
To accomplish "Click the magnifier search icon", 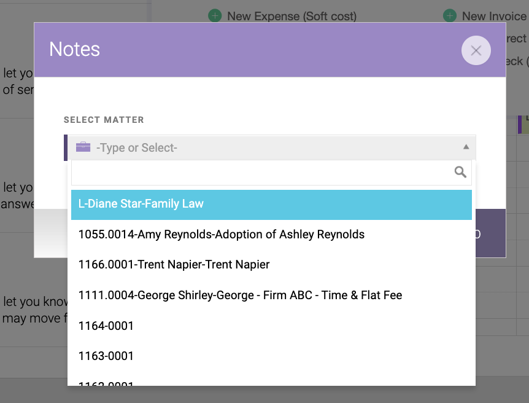I will [460, 172].
